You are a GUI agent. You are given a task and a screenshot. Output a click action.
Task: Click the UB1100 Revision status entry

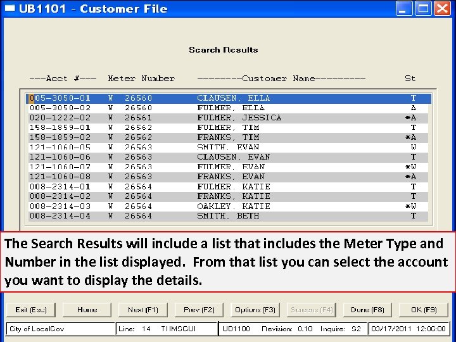[x=292, y=329]
